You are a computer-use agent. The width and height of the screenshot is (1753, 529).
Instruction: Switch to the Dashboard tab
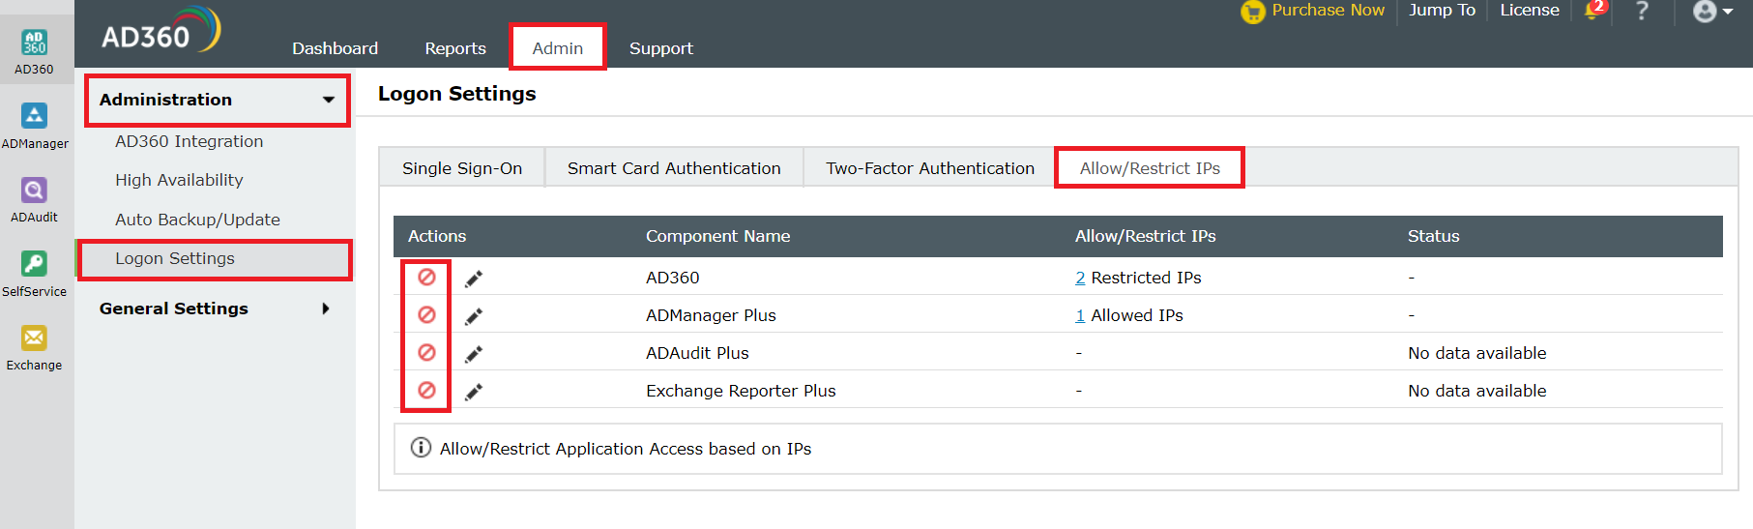pyautogui.click(x=336, y=48)
